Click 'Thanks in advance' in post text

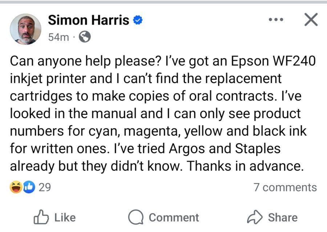point(244,166)
